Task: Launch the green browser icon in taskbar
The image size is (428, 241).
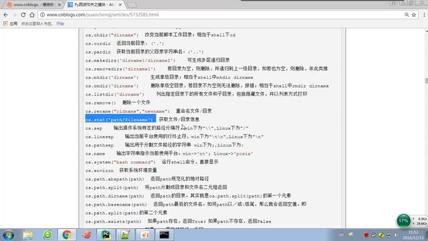Action: pyautogui.click(x=47, y=235)
